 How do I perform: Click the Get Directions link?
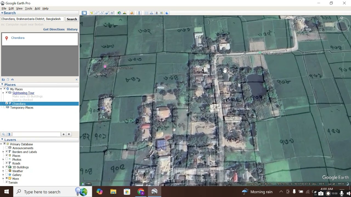click(54, 29)
